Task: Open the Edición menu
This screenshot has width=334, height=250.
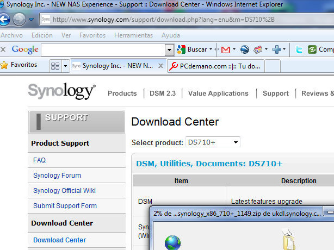Action: (x=42, y=35)
